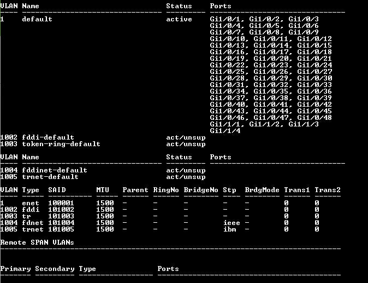Click the "Secondary" column header
This screenshot has height=283, width=368.
pyautogui.click(x=55, y=269)
